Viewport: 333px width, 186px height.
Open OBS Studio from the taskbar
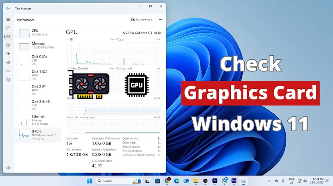click(205, 181)
